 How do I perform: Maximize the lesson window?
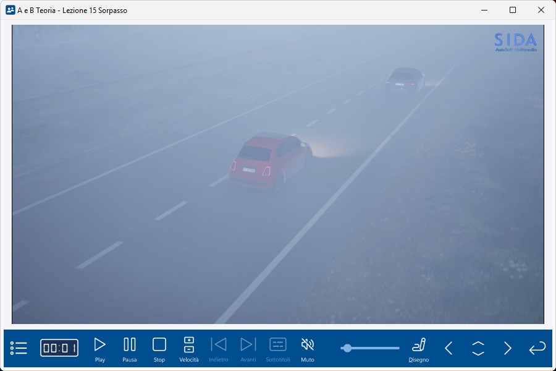tap(513, 10)
